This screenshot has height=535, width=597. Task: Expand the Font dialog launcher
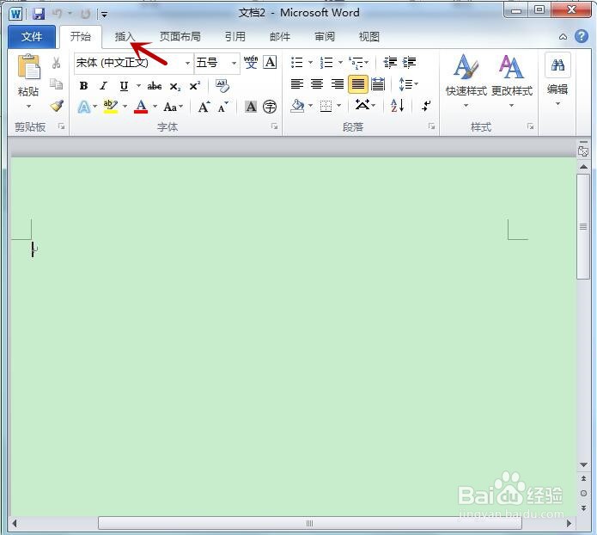coord(274,126)
